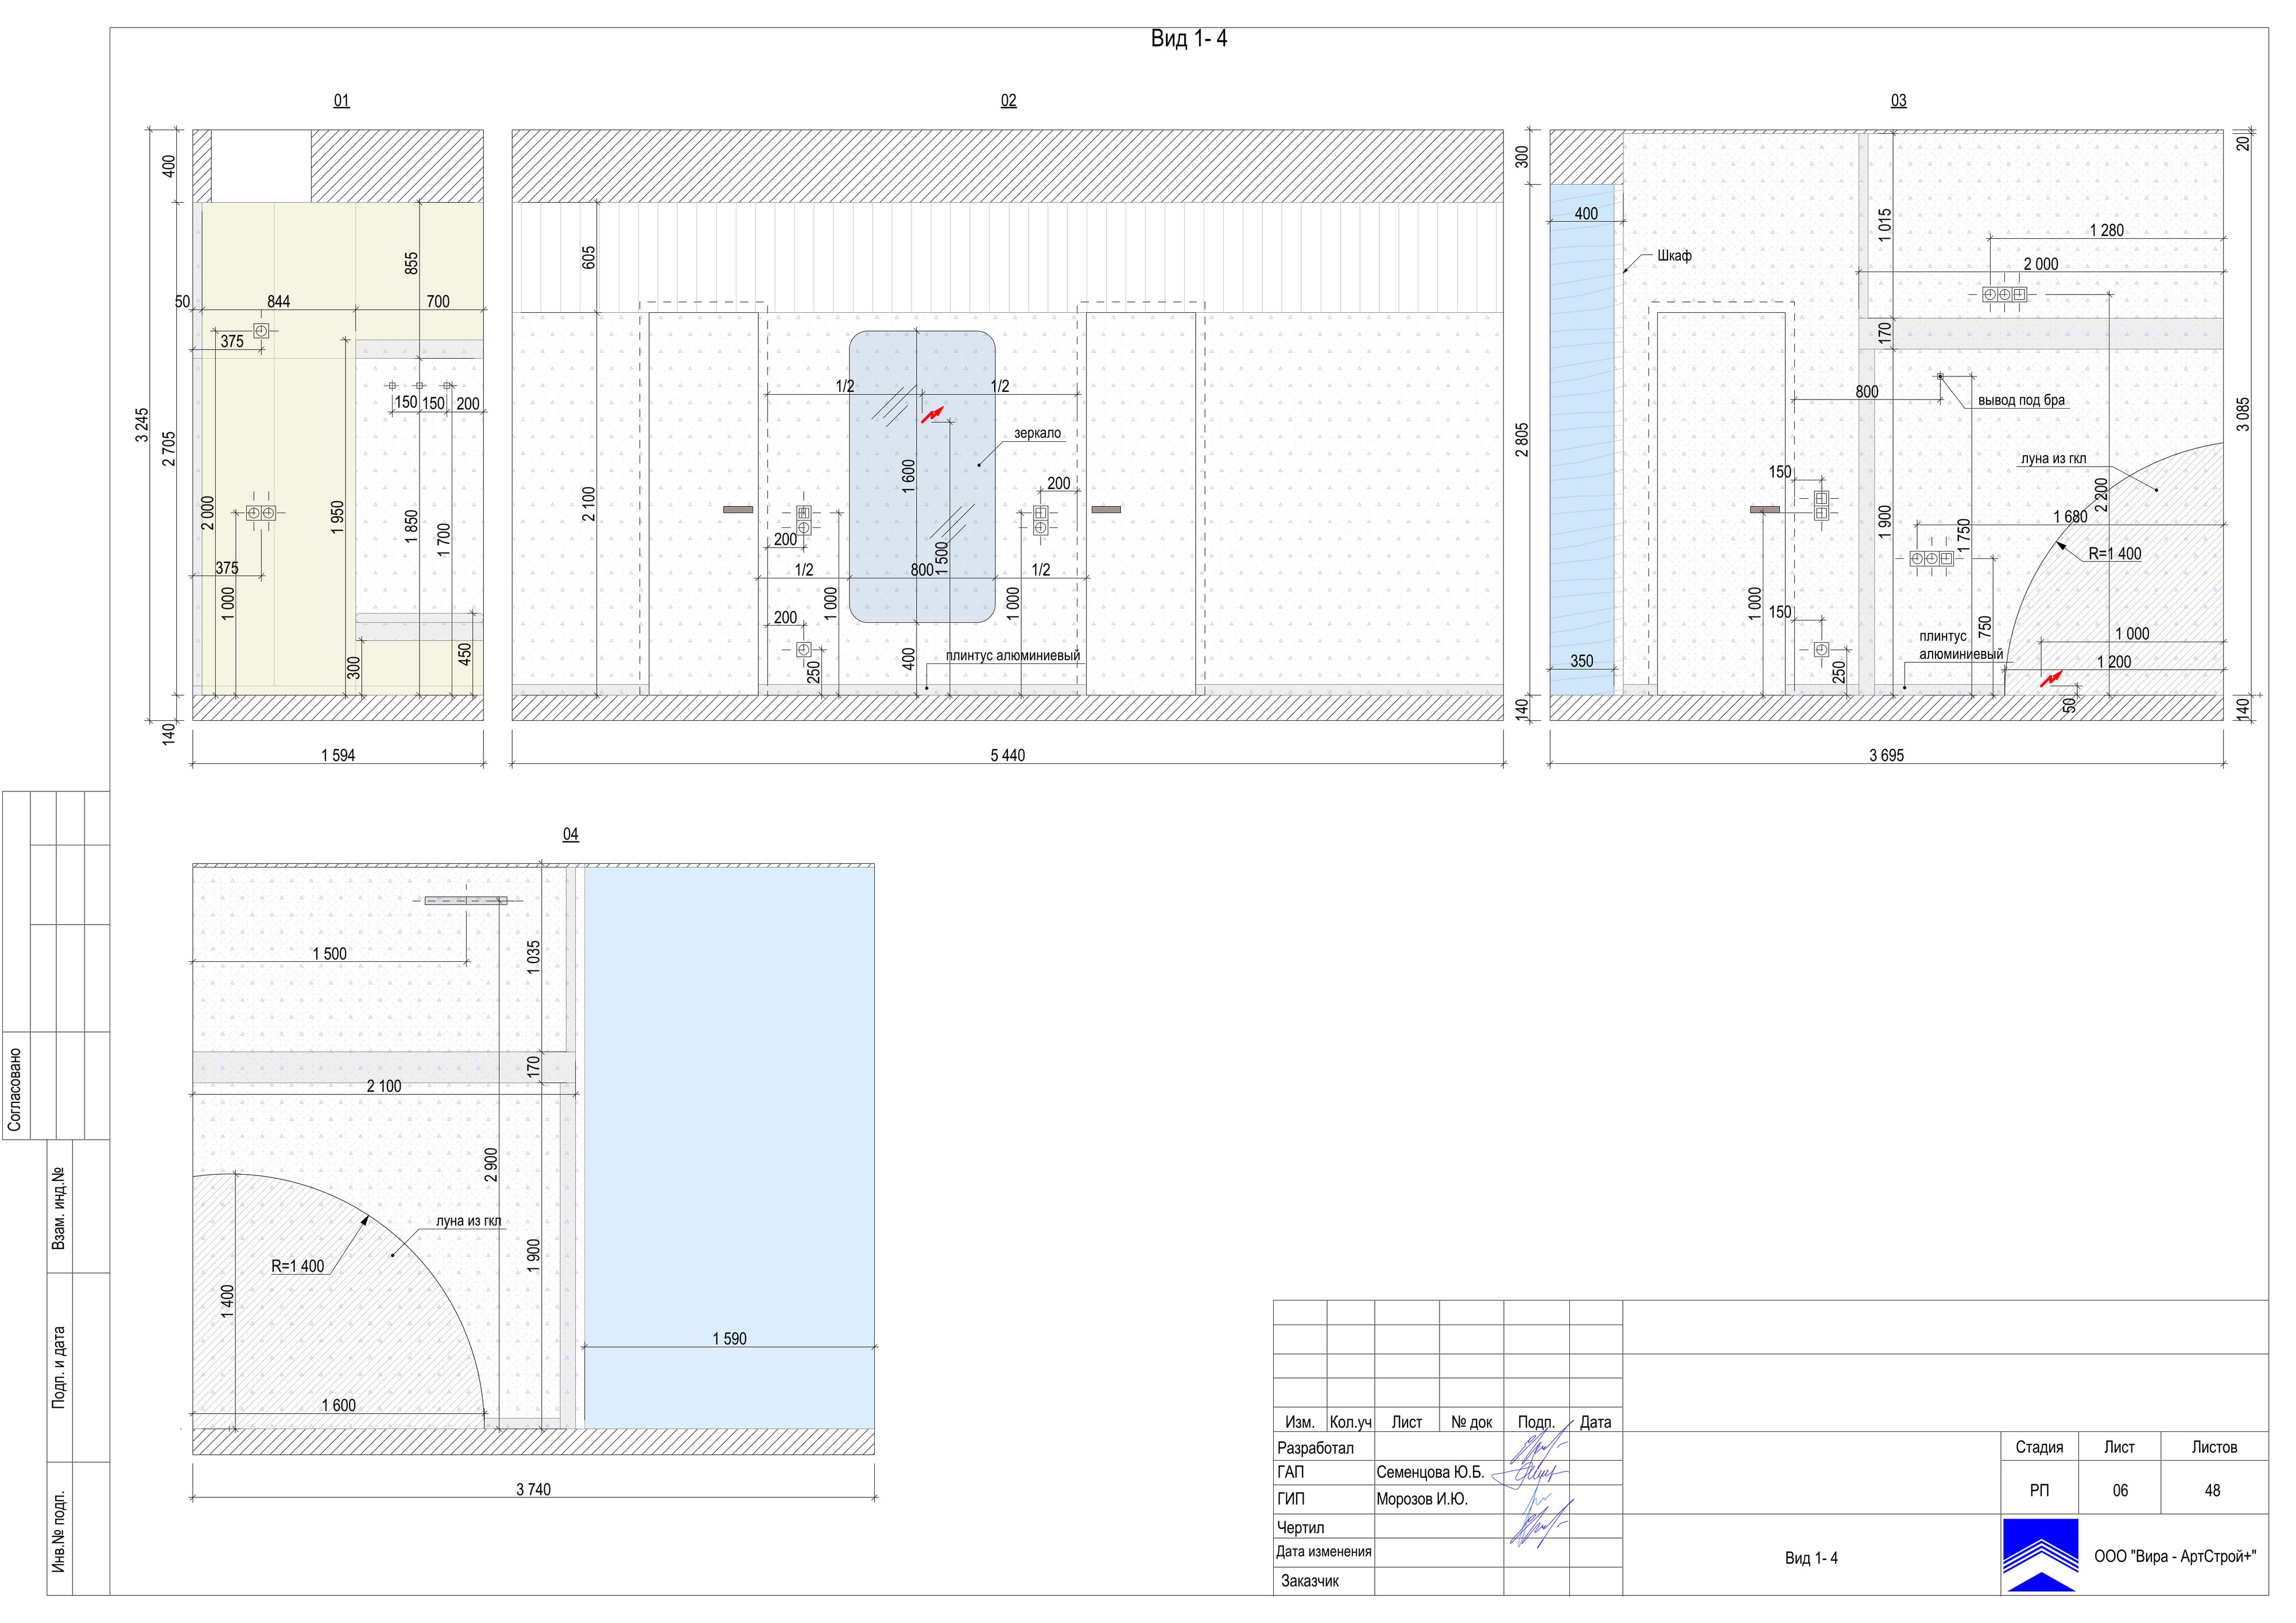Click the name Морозов И.Ю.
The height and width of the screenshot is (1623, 2296).
[x=1422, y=1500]
